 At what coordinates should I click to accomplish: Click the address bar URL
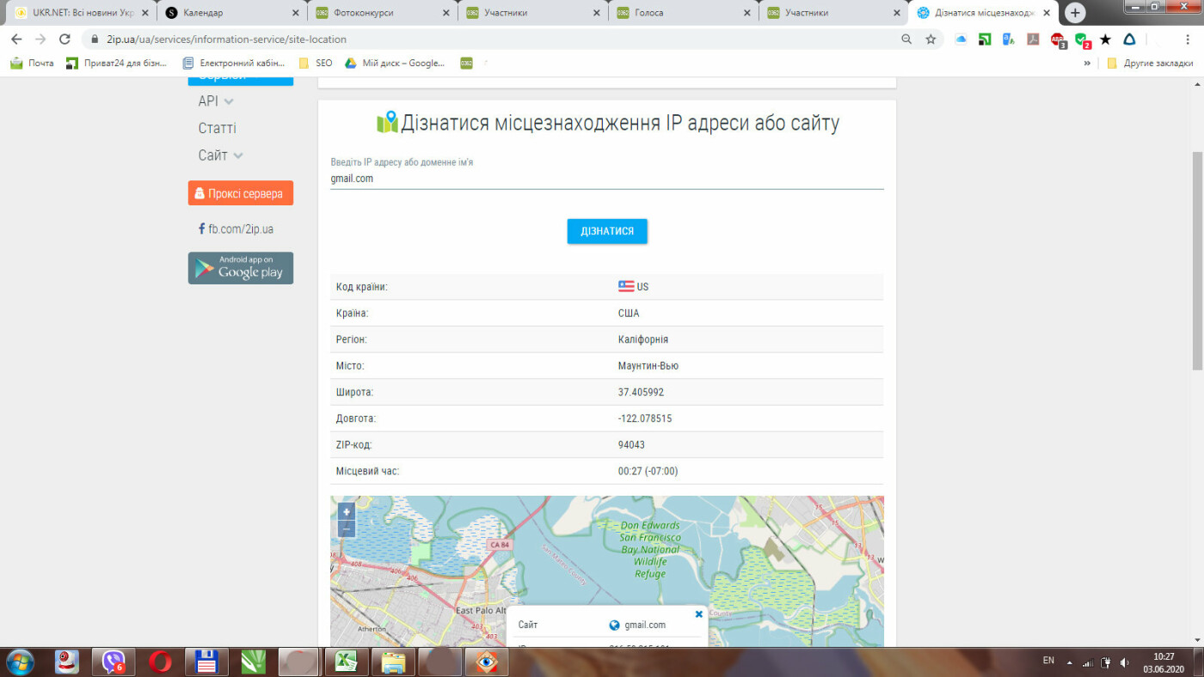pos(227,40)
